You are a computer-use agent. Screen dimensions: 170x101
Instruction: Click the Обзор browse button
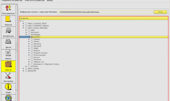160,12
